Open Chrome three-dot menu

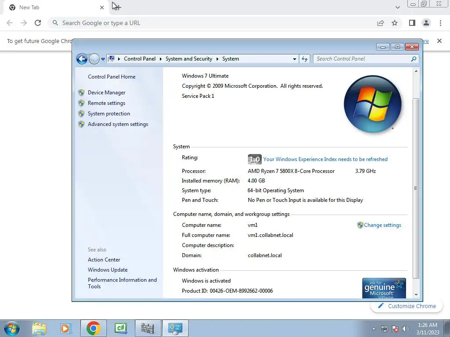click(440, 23)
